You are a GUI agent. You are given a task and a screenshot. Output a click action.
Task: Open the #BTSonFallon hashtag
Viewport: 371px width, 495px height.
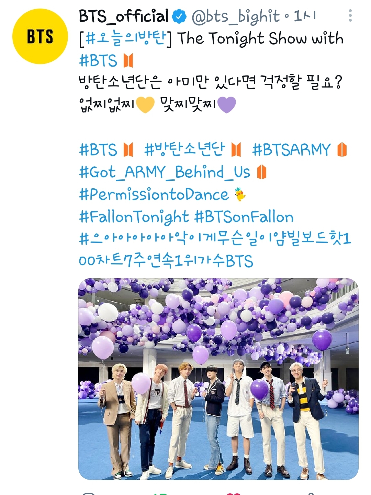point(244,217)
